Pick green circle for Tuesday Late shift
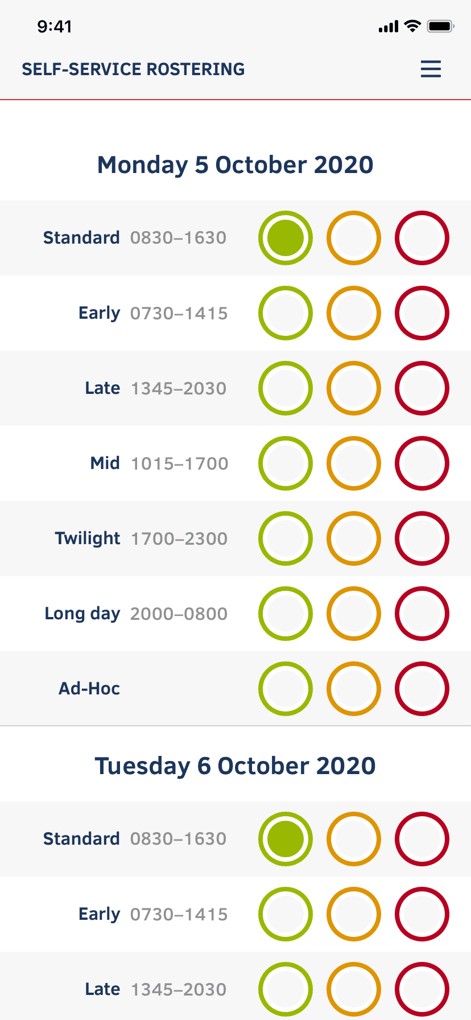This screenshot has width=471, height=1020. pyautogui.click(x=286, y=989)
